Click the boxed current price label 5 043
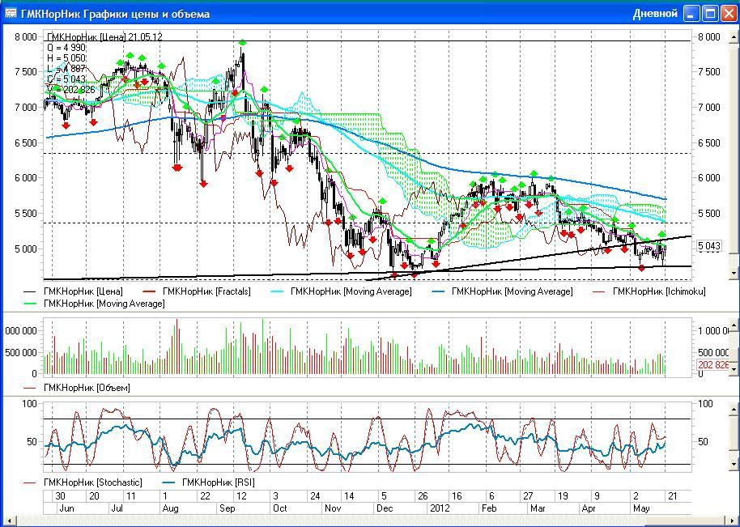 coord(709,246)
